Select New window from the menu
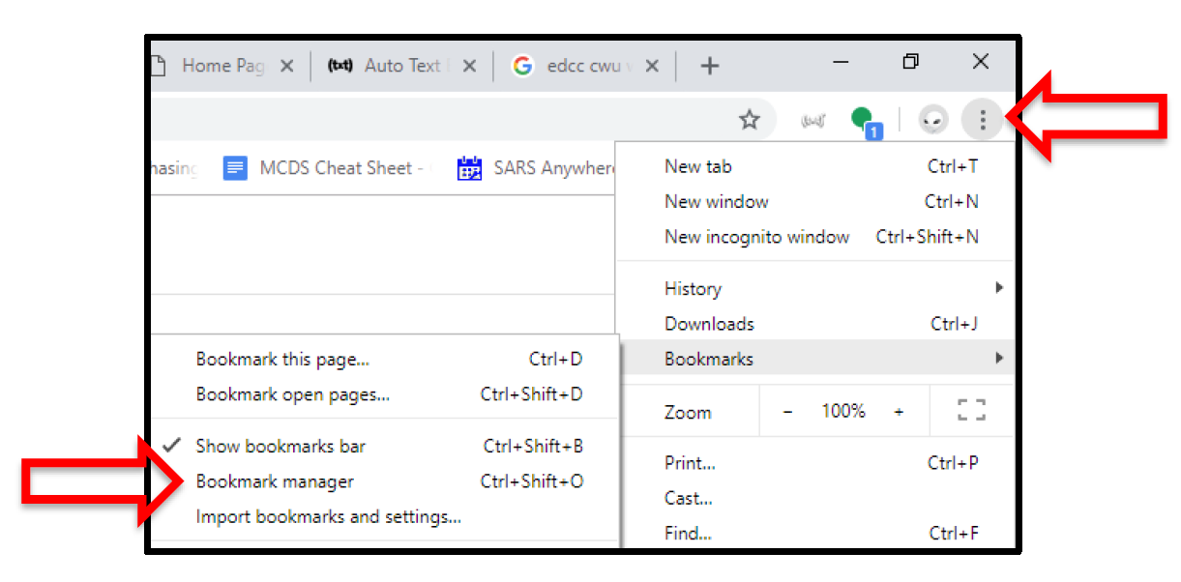The width and height of the screenshot is (1181, 582). tap(815, 201)
